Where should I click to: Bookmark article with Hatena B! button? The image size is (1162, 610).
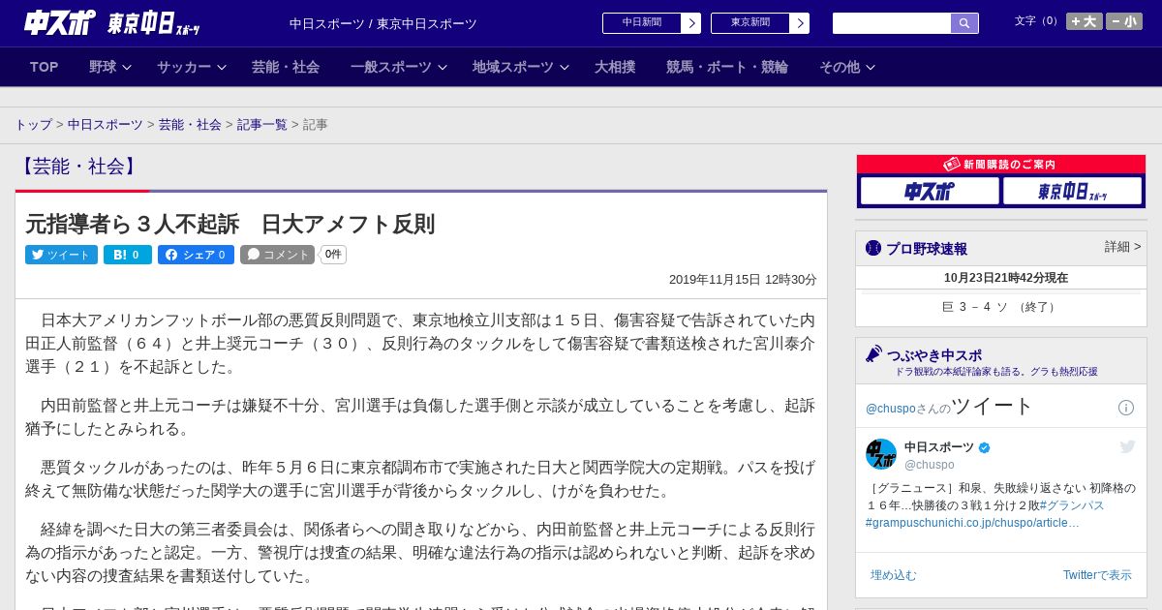128,255
